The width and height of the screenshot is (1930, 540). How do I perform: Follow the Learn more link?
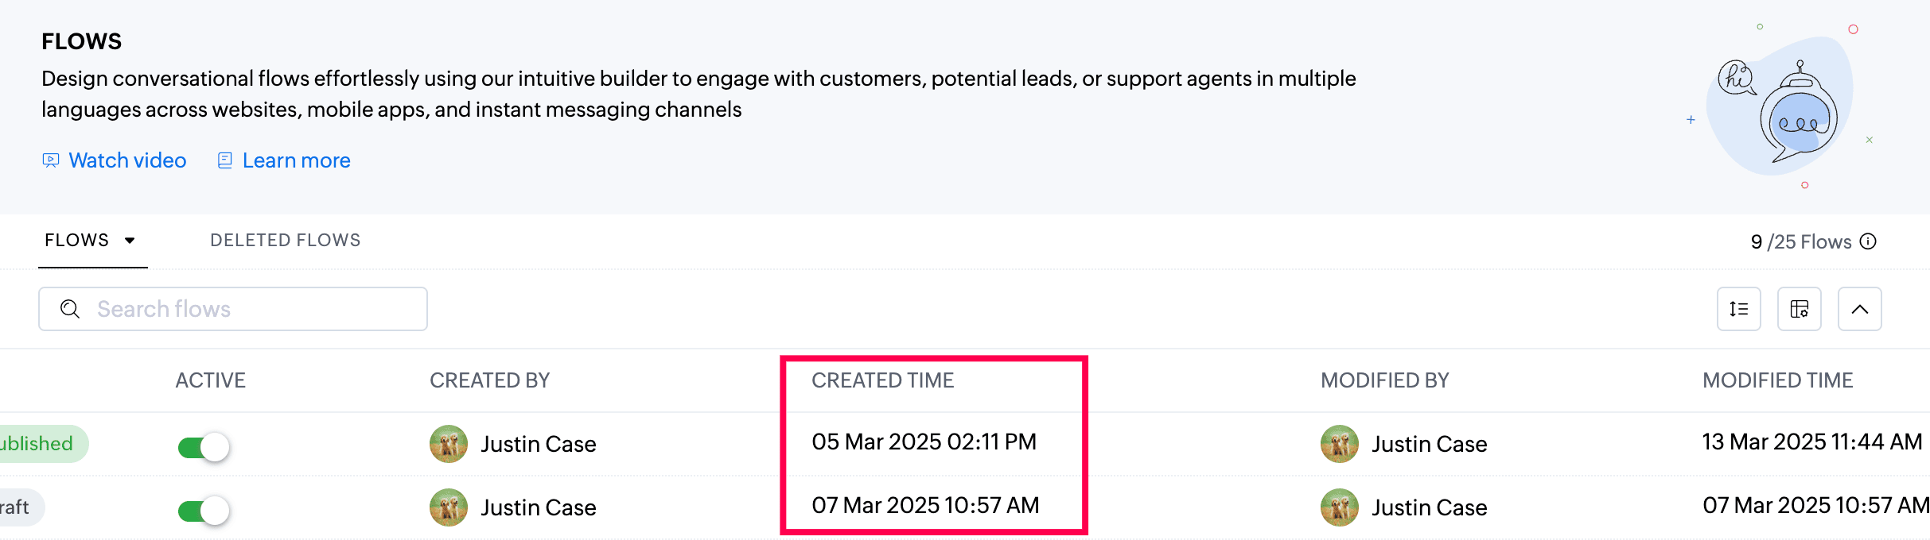(x=296, y=160)
